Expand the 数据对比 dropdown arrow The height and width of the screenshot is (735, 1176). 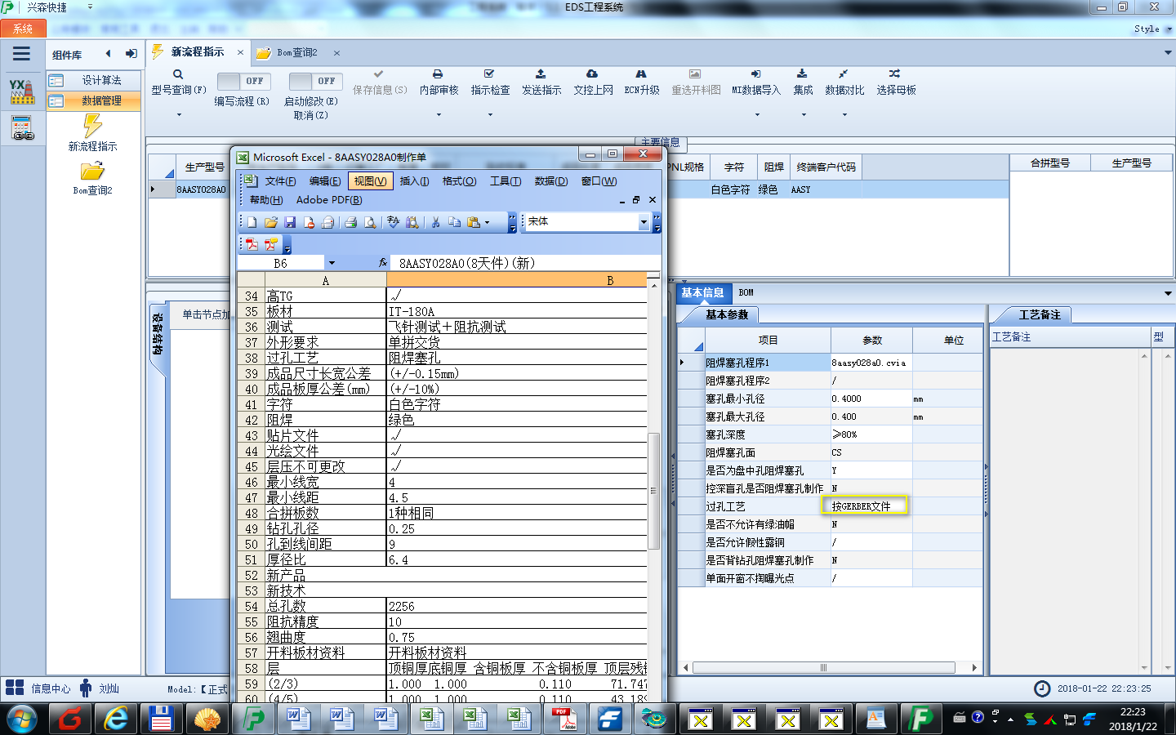point(844,115)
